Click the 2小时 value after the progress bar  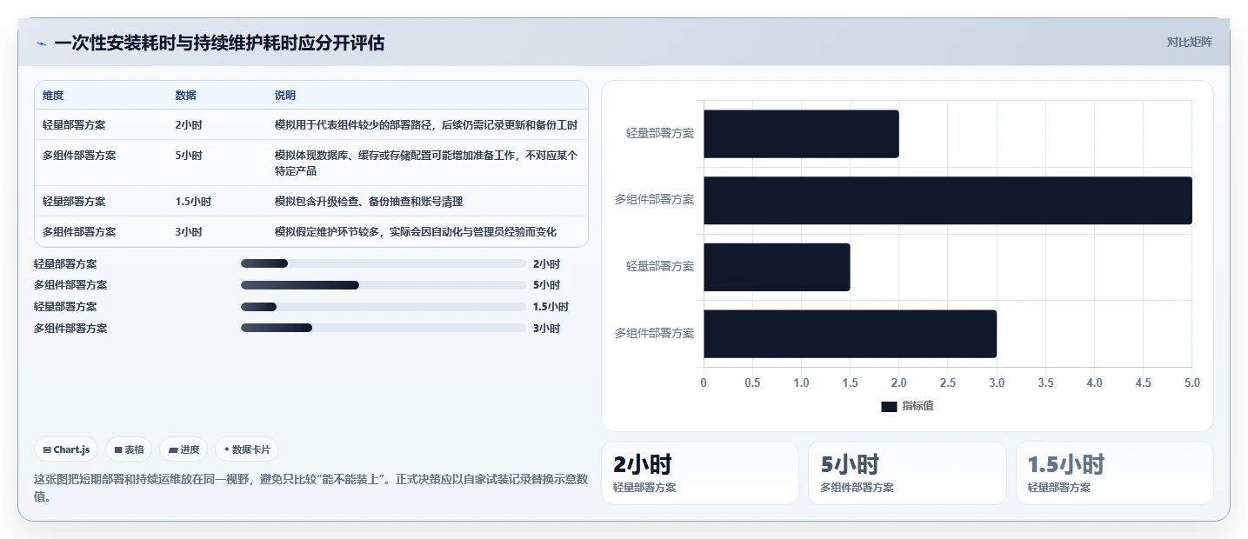547,263
